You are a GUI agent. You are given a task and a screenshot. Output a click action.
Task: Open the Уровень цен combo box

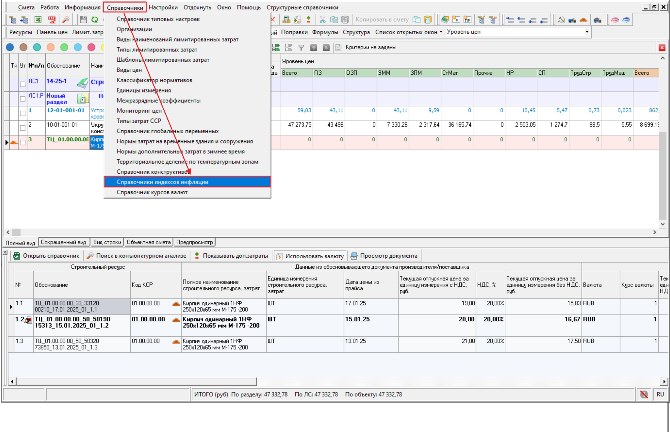click(587, 32)
